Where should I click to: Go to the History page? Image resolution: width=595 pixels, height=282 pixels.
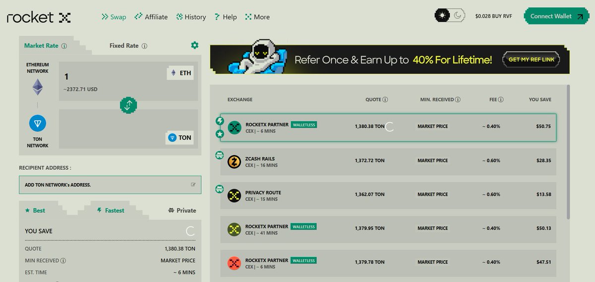coord(191,17)
